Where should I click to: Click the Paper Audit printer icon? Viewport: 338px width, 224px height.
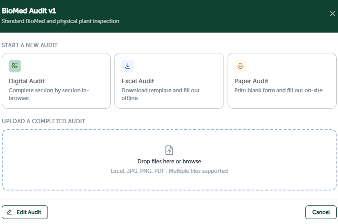click(241, 66)
